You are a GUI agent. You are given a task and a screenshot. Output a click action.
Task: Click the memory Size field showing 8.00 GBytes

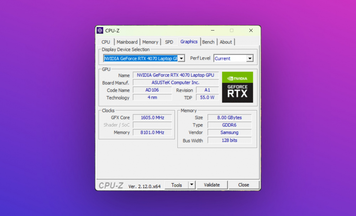point(229,117)
